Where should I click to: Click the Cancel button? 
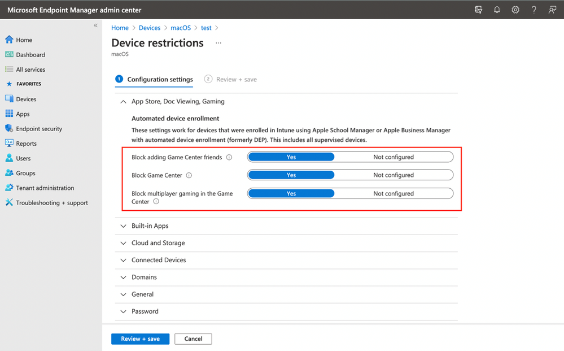pos(193,339)
